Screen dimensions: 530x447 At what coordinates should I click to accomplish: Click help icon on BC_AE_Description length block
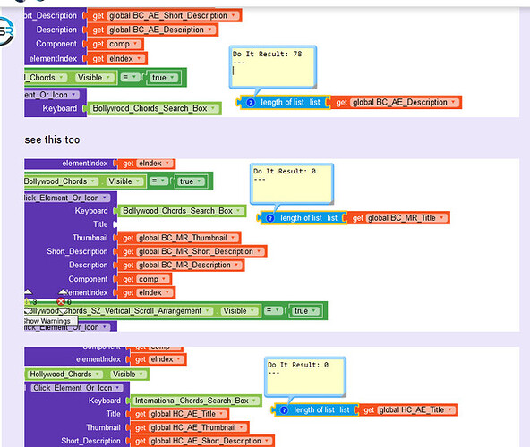pyautogui.click(x=251, y=103)
